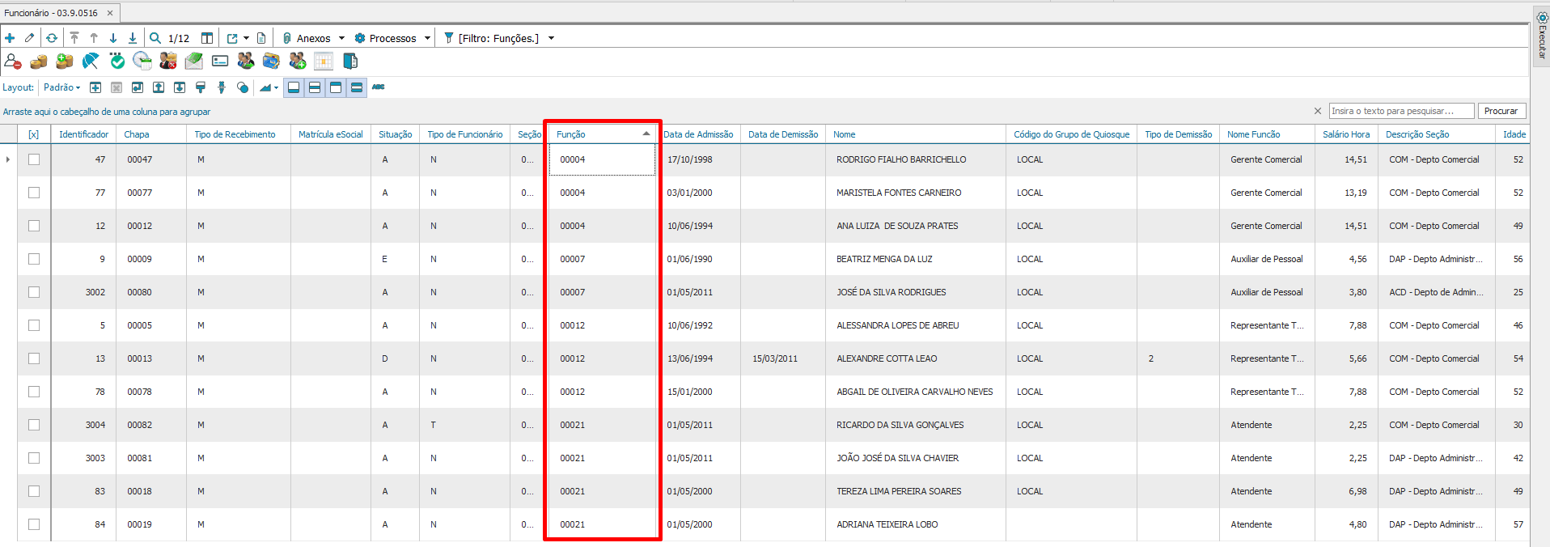The width and height of the screenshot is (1550, 547).
Task: Click the gold coins icon
Action: 39,61
